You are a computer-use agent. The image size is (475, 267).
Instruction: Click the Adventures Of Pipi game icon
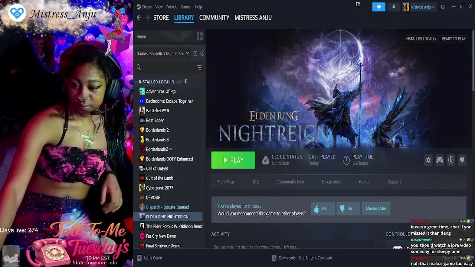coord(142,91)
